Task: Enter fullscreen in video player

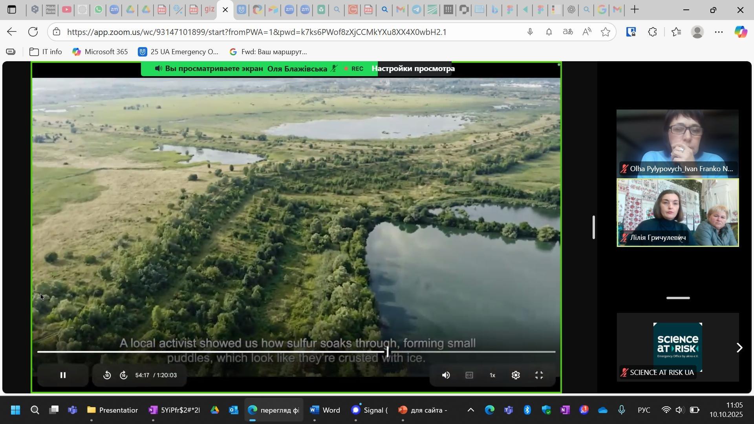Action: (x=539, y=375)
